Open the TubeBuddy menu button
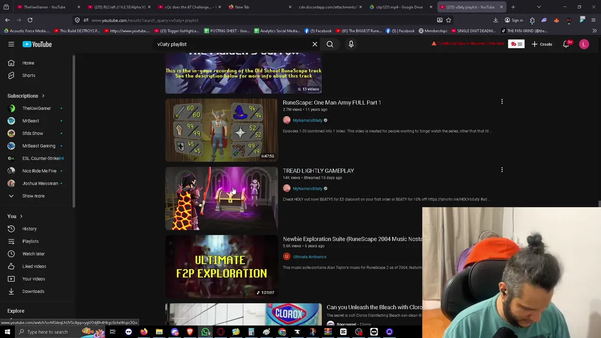The width and height of the screenshot is (601, 338). 516,44
